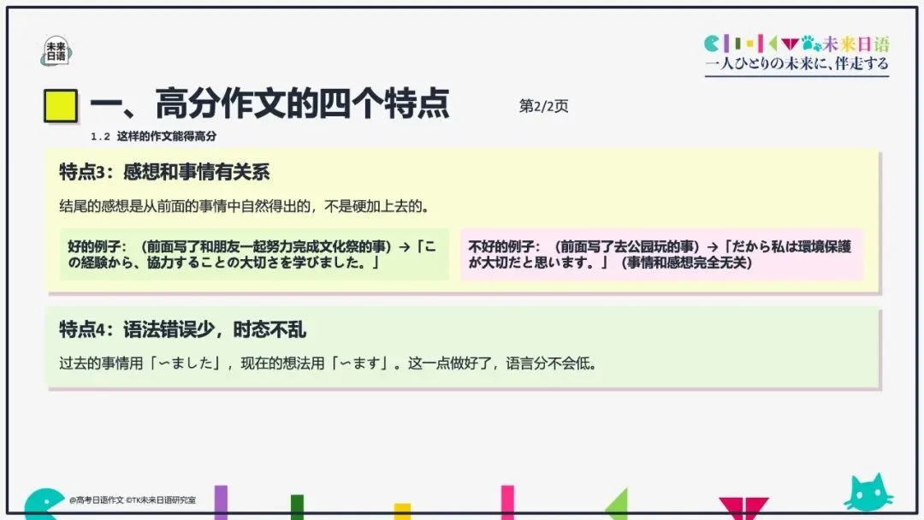Click the teal cat face icon
924x520 pixels.
[x=868, y=493]
